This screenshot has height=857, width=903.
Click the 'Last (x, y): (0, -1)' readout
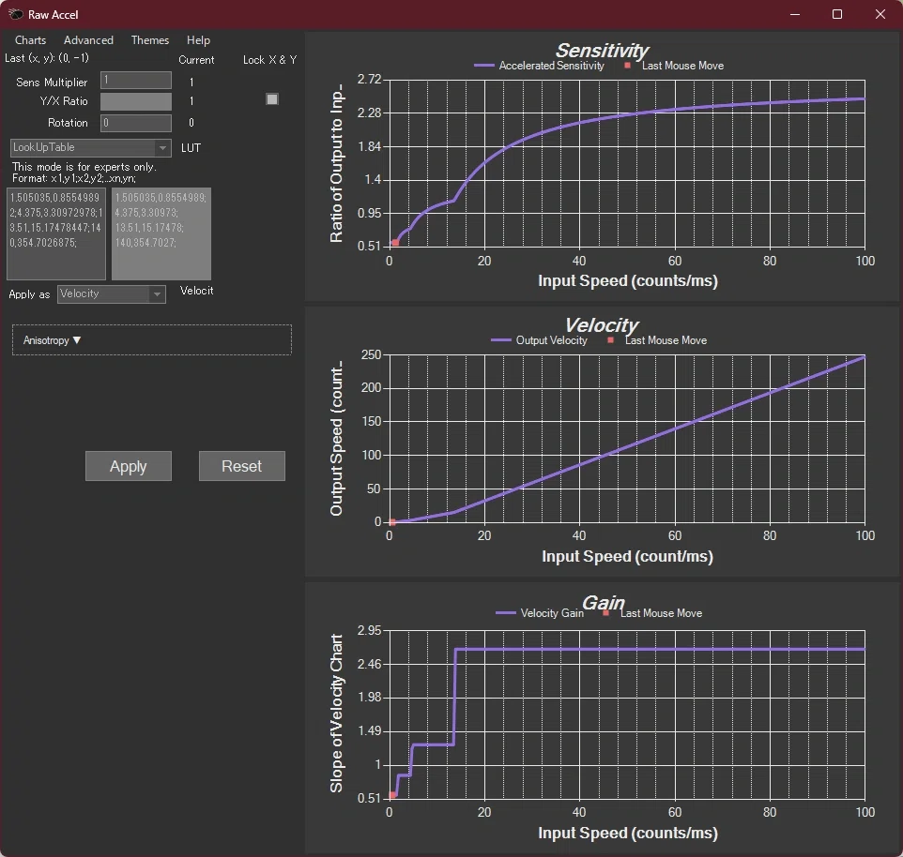coord(47,58)
